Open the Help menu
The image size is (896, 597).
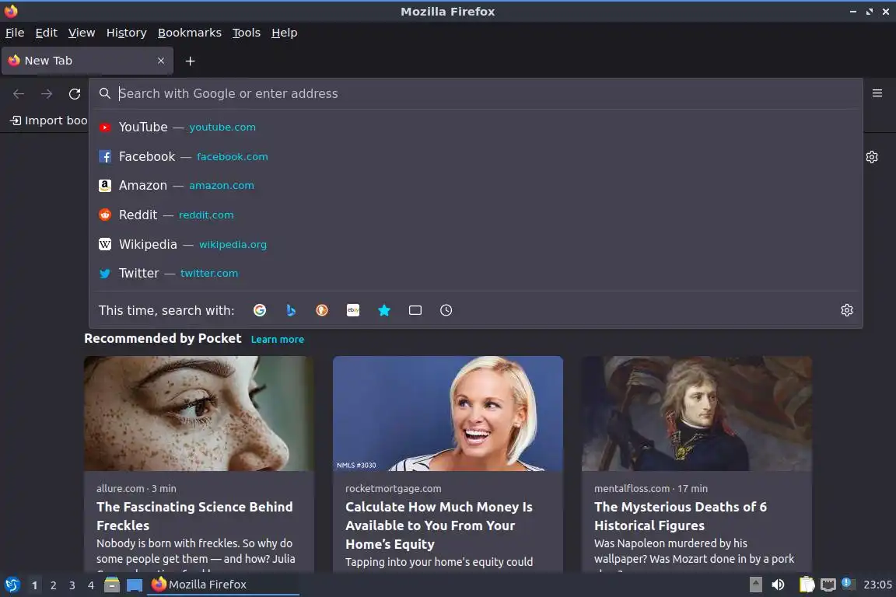(x=284, y=33)
